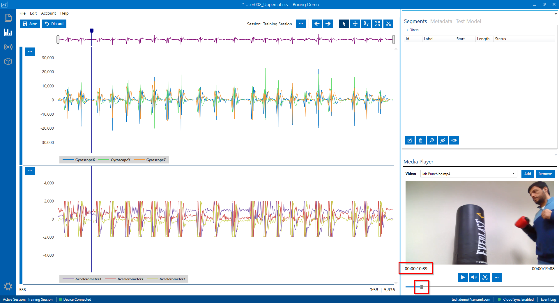Click the left overview range handle
The width and height of the screenshot is (559, 303).
[x=58, y=39]
